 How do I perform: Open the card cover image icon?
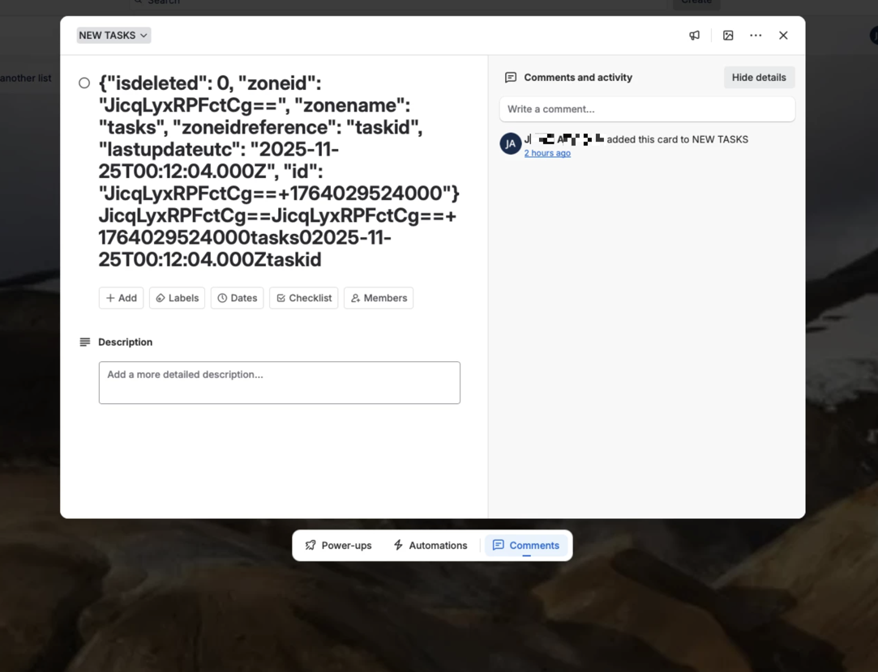point(728,36)
